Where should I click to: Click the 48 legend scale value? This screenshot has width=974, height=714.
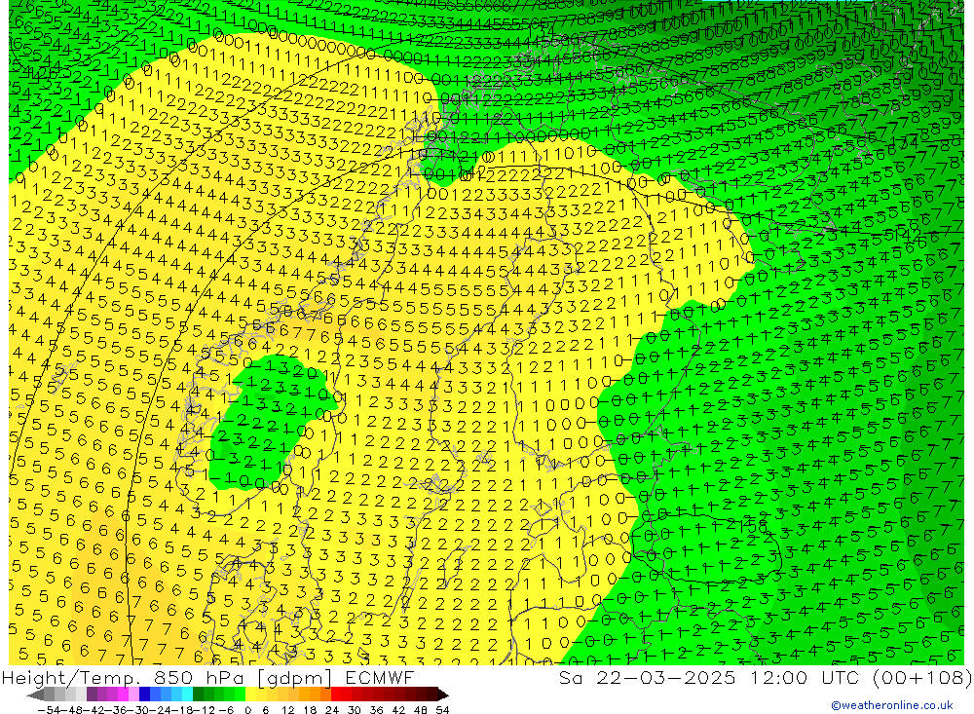pyautogui.click(x=421, y=710)
